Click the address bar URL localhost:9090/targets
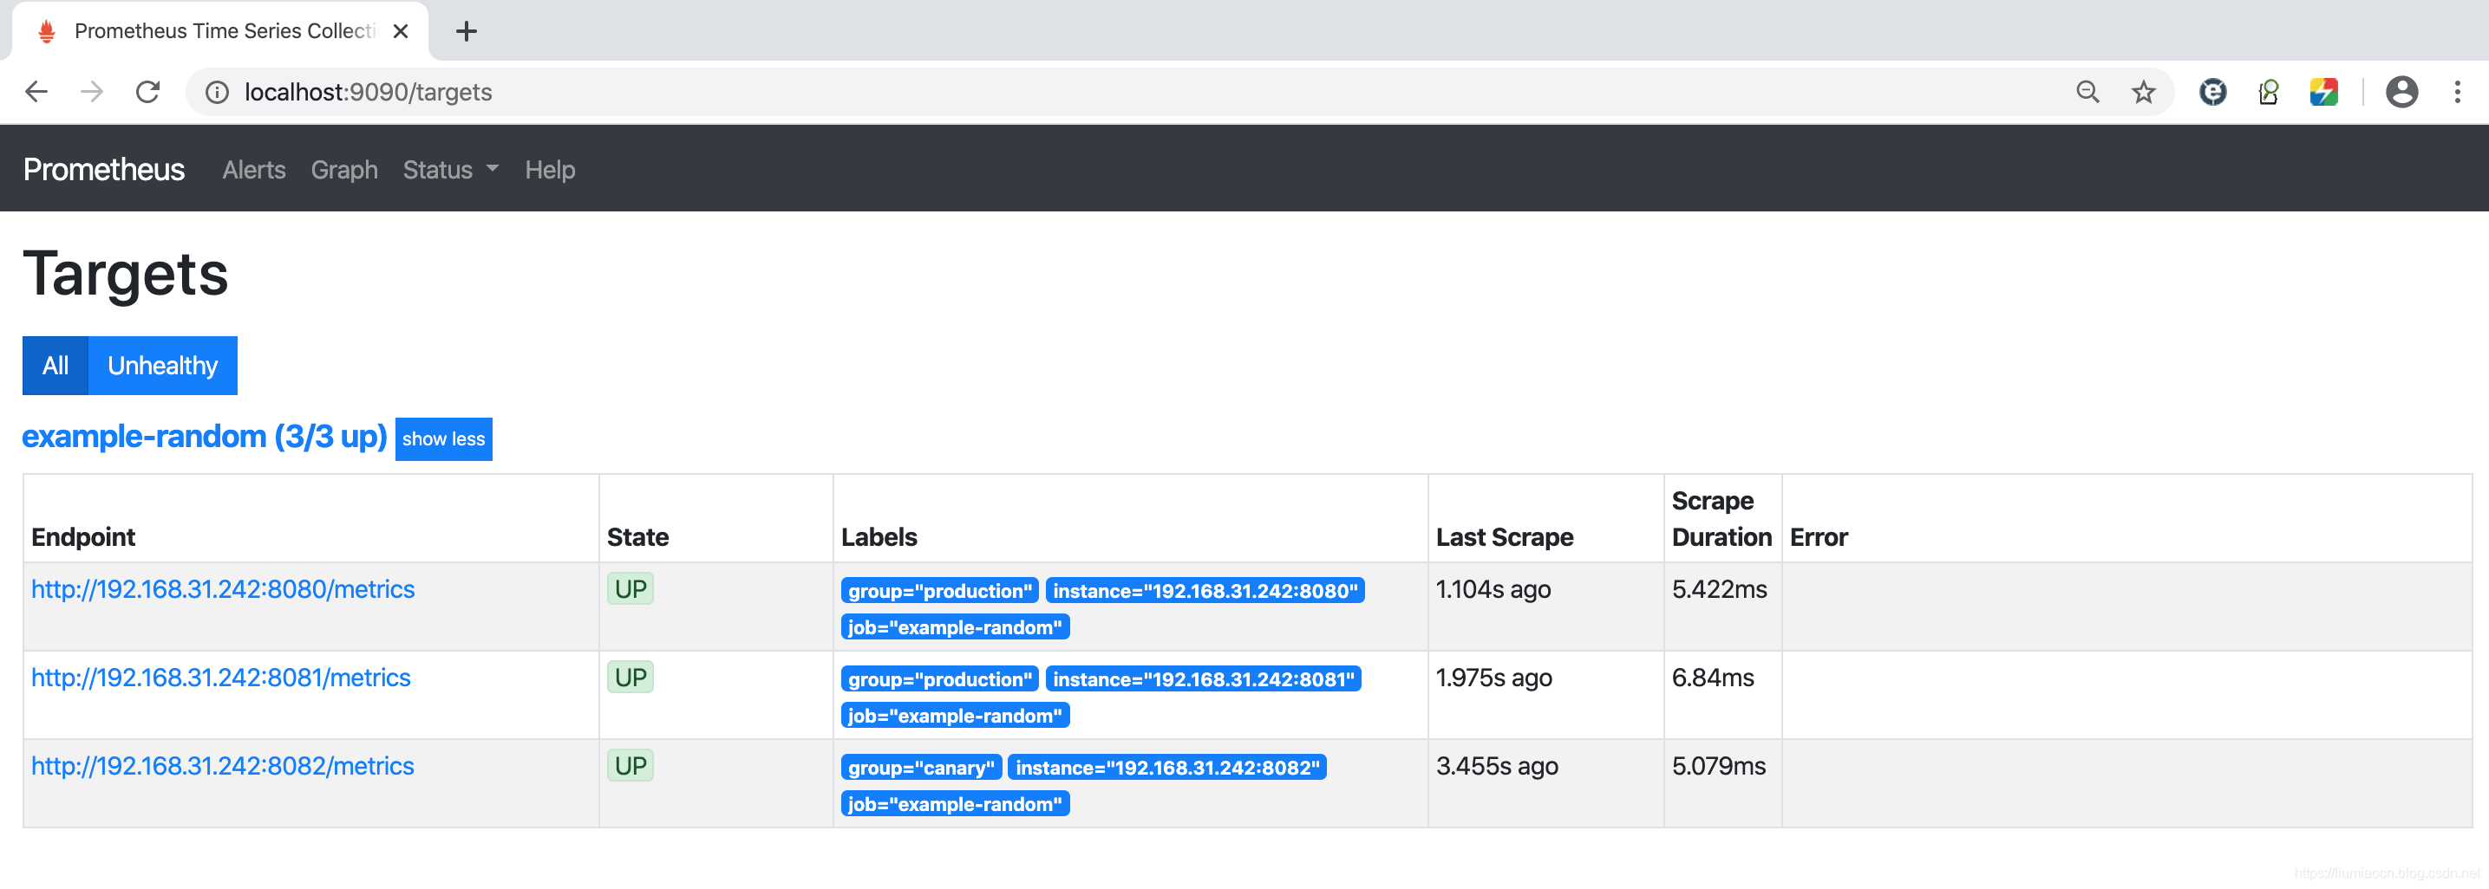Image resolution: width=2489 pixels, height=889 pixels. 368,92
